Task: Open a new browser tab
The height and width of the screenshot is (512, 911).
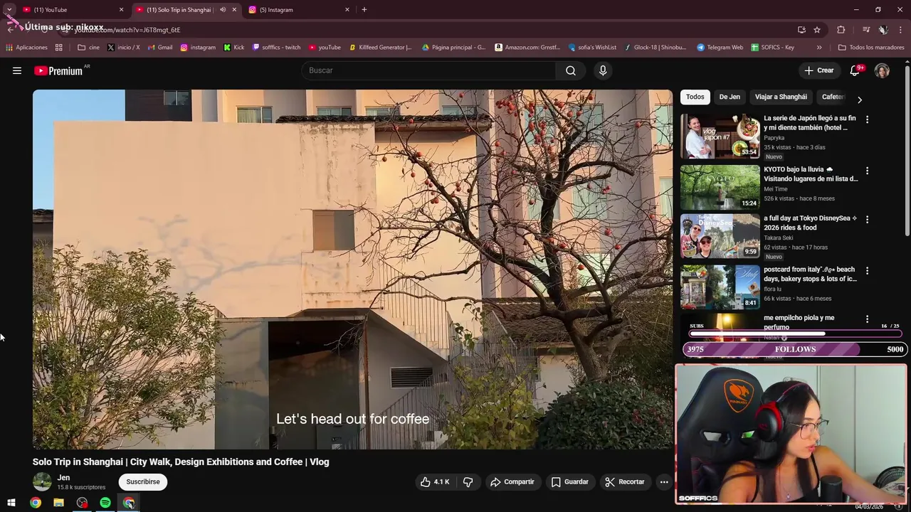Action: (x=364, y=9)
